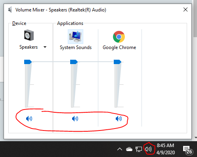
Task: Click the taskbar volume speaker icon
Action: (148, 149)
